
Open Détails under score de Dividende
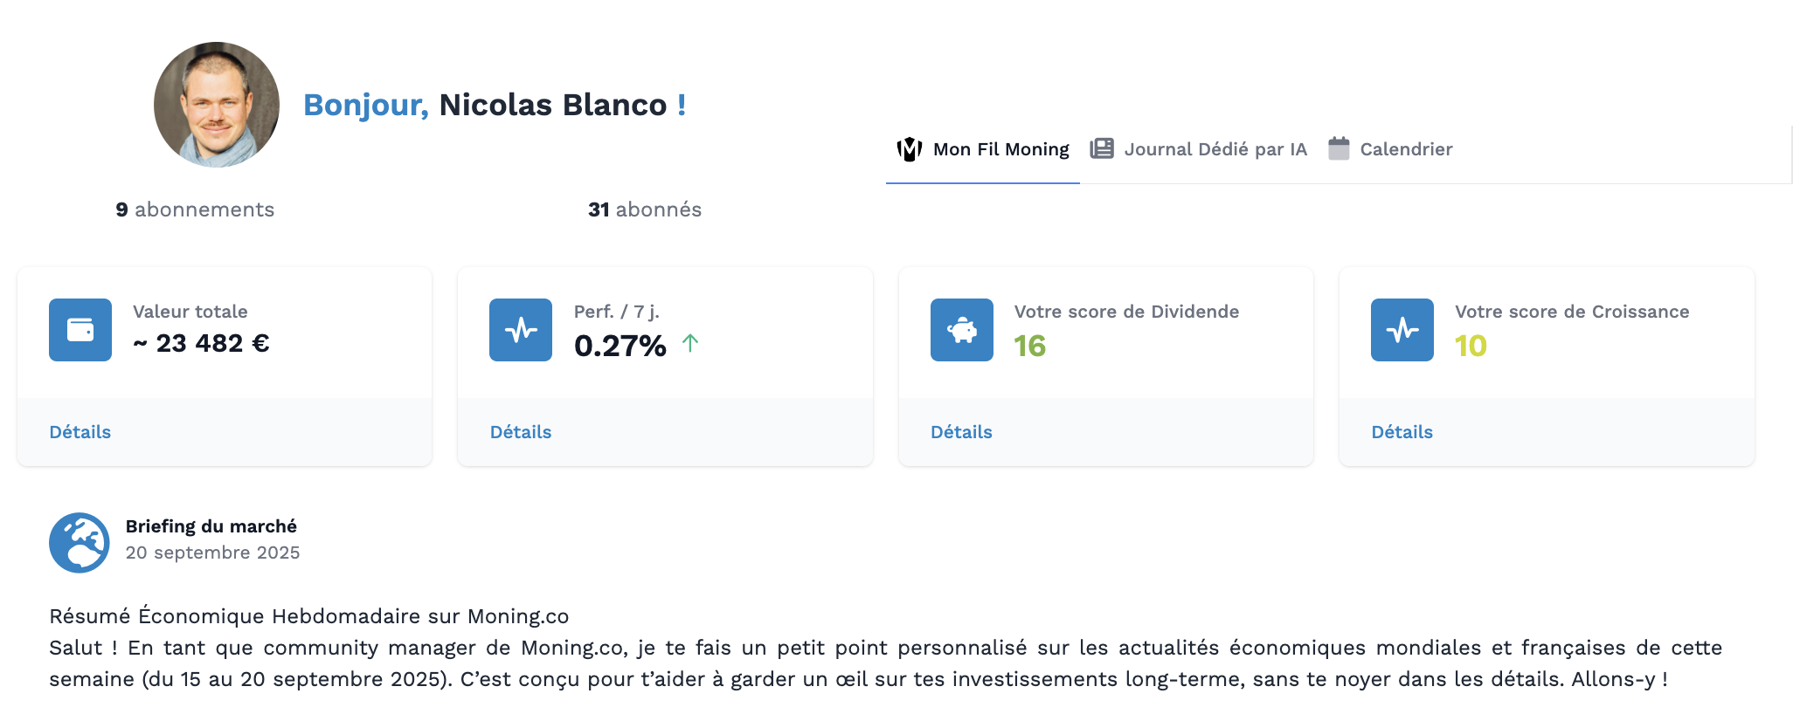pos(961,432)
